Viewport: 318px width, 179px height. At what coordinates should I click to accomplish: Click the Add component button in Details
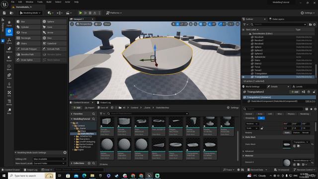click(295, 92)
